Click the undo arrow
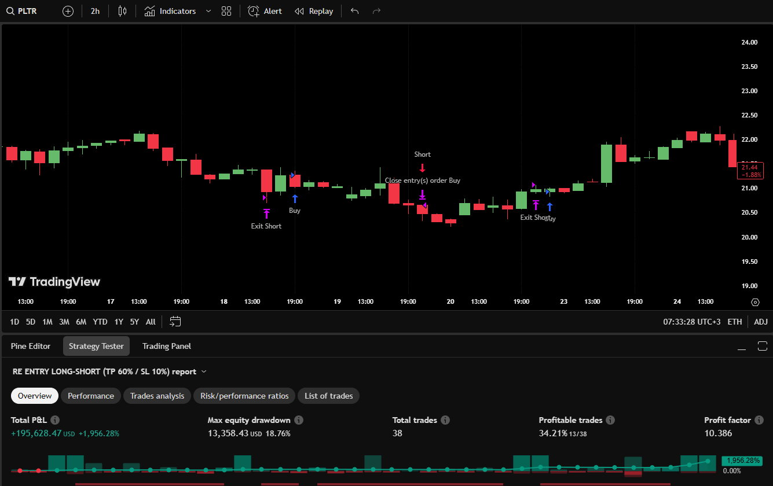This screenshot has height=486, width=773. (355, 11)
